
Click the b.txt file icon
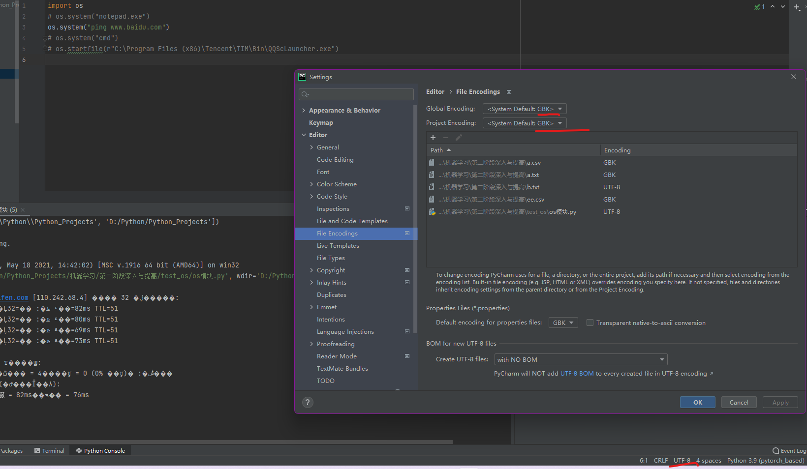pyautogui.click(x=432, y=187)
